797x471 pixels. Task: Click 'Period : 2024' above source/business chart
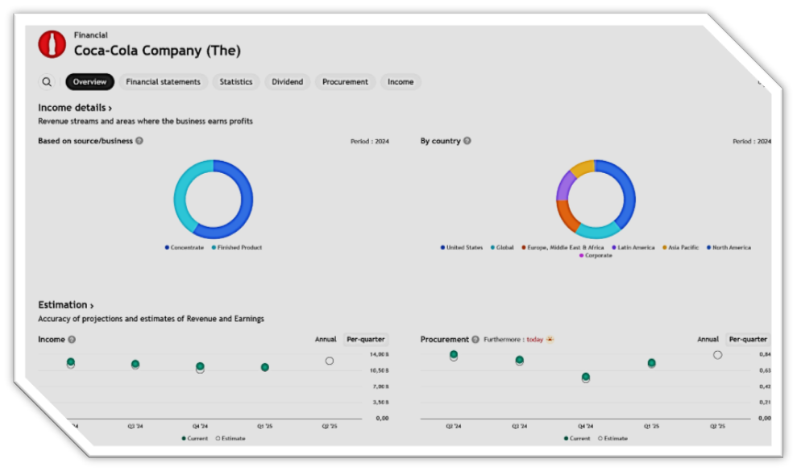pos(370,141)
